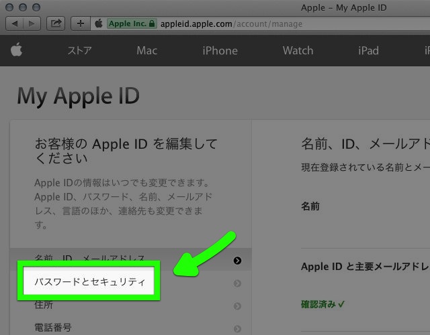
Task: Open the iPad navigation item
Action: [369, 51]
